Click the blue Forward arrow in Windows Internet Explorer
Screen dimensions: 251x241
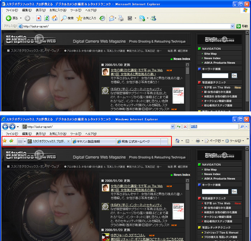tap(12, 127)
